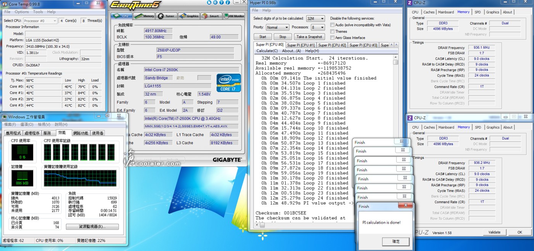Open Calculate(C) menu in Super PI
The width and height of the screenshot is (534, 251).
(x=267, y=51)
